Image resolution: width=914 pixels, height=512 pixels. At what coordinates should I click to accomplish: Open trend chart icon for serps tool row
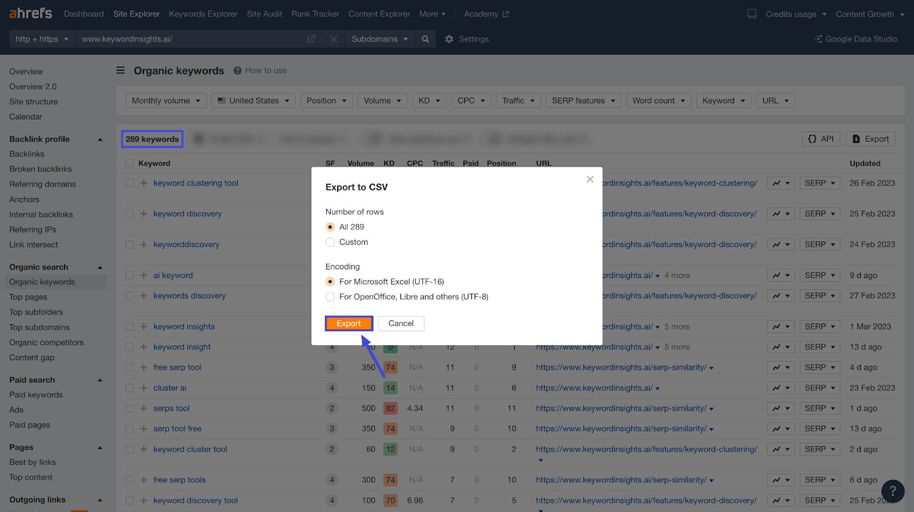click(x=781, y=409)
